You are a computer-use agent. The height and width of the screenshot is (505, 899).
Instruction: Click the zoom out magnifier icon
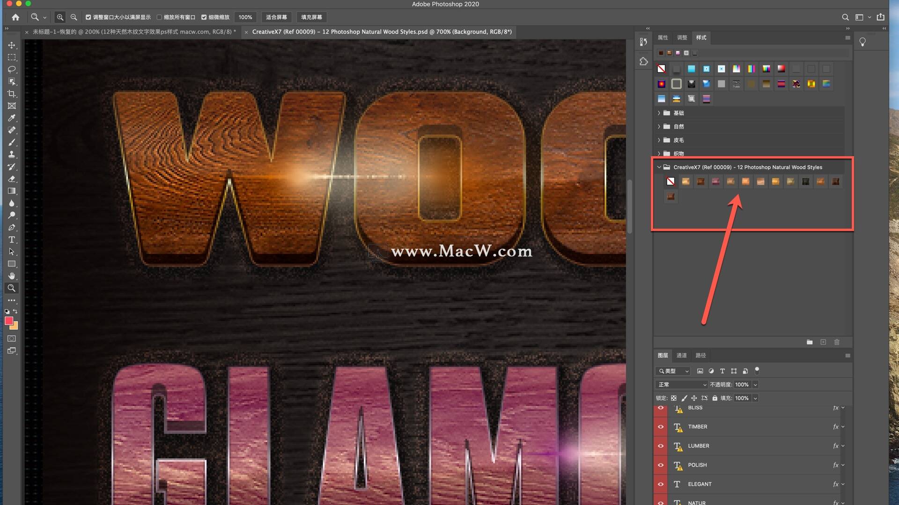click(74, 17)
